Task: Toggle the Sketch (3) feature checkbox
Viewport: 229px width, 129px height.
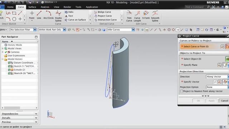Action: tap(9, 73)
